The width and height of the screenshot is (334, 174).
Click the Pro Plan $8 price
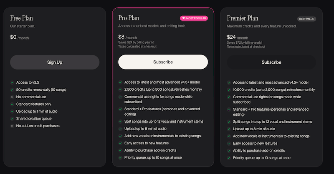coord(121,37)
